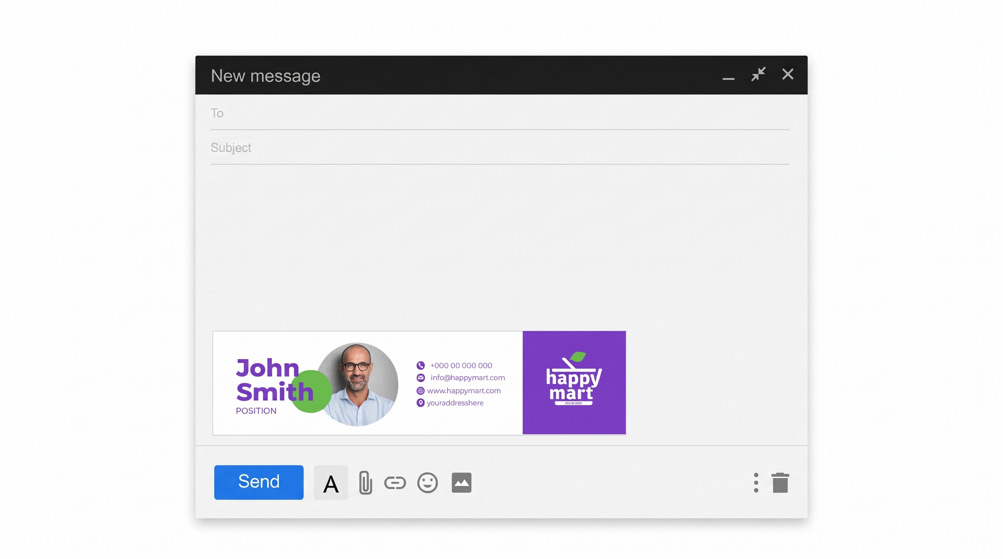Attach a file with the paperclip icon
This screenshot has height=559, width=1003.
tap(365, 483)
